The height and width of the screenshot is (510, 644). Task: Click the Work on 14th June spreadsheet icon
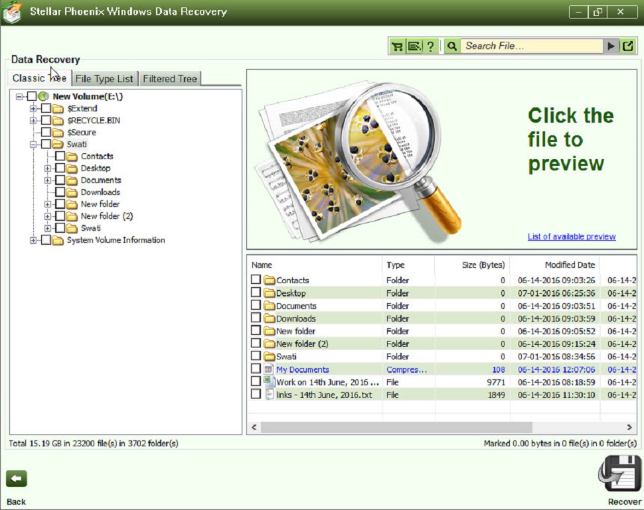pos(269,381)
